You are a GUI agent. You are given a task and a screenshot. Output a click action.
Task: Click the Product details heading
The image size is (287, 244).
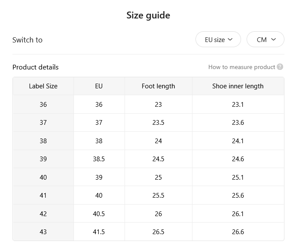(36, 67)
